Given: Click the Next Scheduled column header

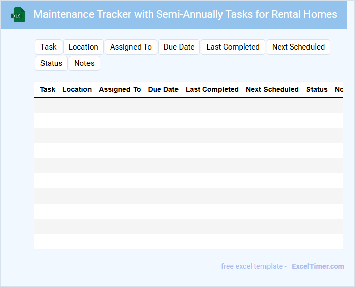Looking at the screenshot, I should coord(272,89).
